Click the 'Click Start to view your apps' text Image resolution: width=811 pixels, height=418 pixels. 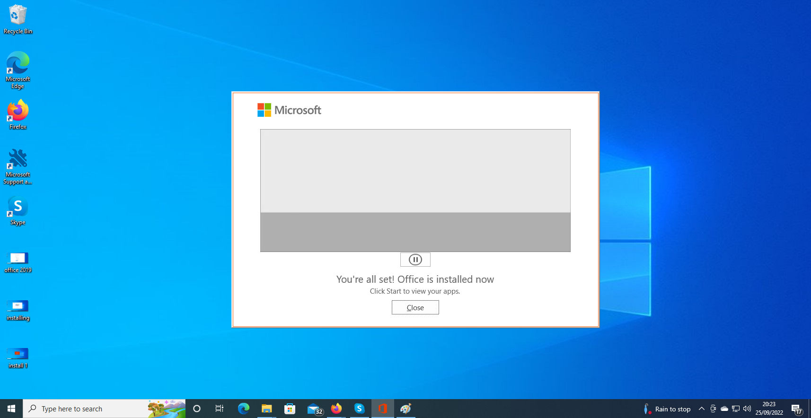coord(415,291)
